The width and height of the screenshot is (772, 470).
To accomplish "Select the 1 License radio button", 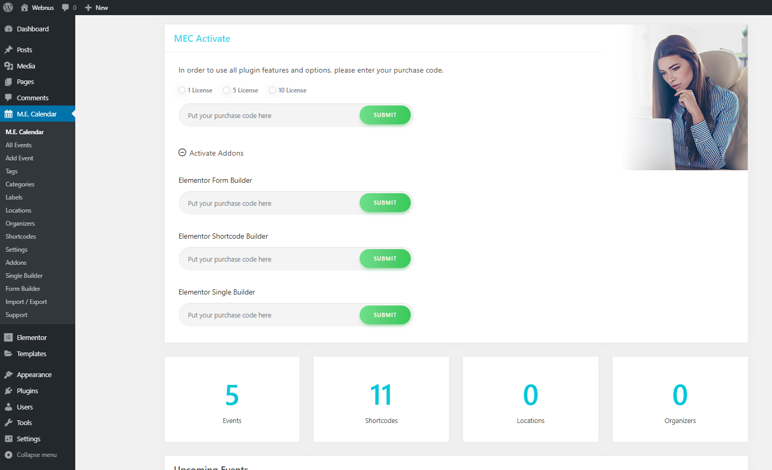I will coord(182,90).
